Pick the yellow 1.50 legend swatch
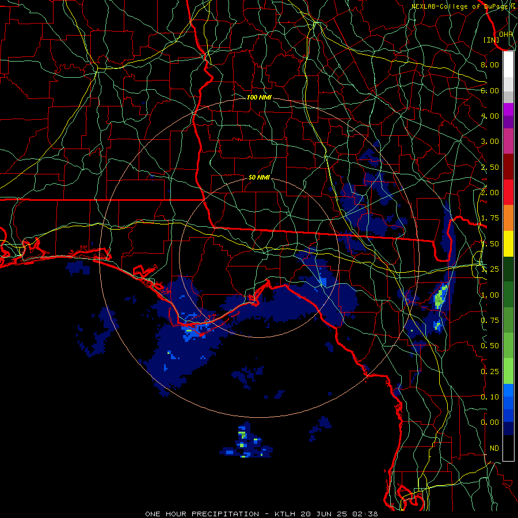This screenshot has width=518, height=518. click(508, 244)
